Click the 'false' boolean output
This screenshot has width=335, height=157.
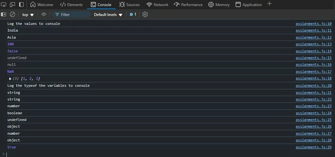click(13, 51)
